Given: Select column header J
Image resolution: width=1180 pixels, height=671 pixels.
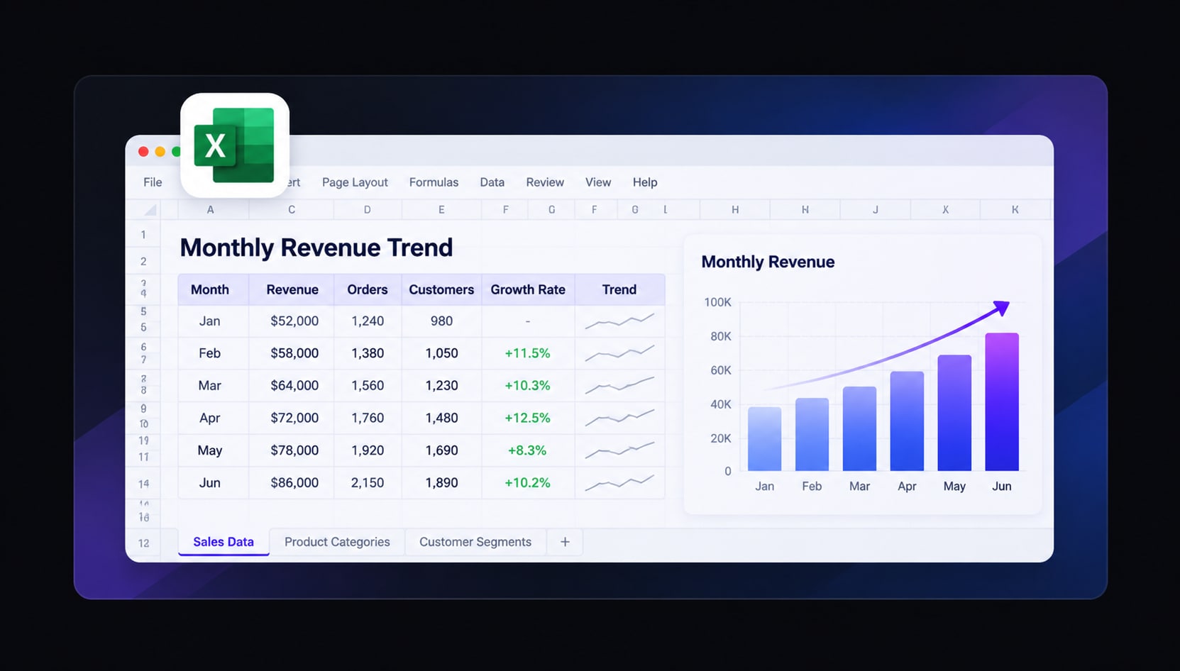Looking at the screenshot, I should (x=876, y=210).
